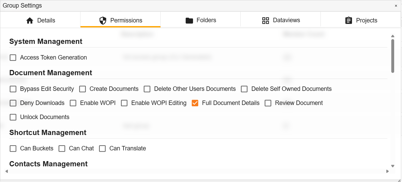Click the scrollbar down arrow
Screen dimensions: 402x182
[x=393, y=166]
